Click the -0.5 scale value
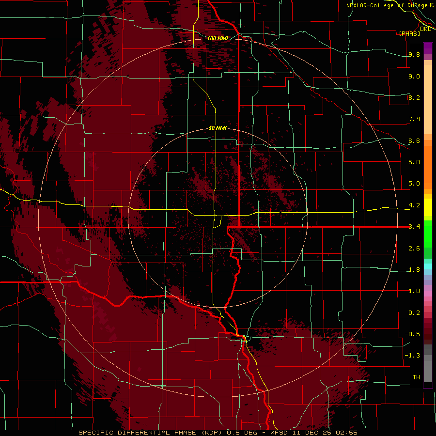The image size is (436, 436). (x=412, y=334)
